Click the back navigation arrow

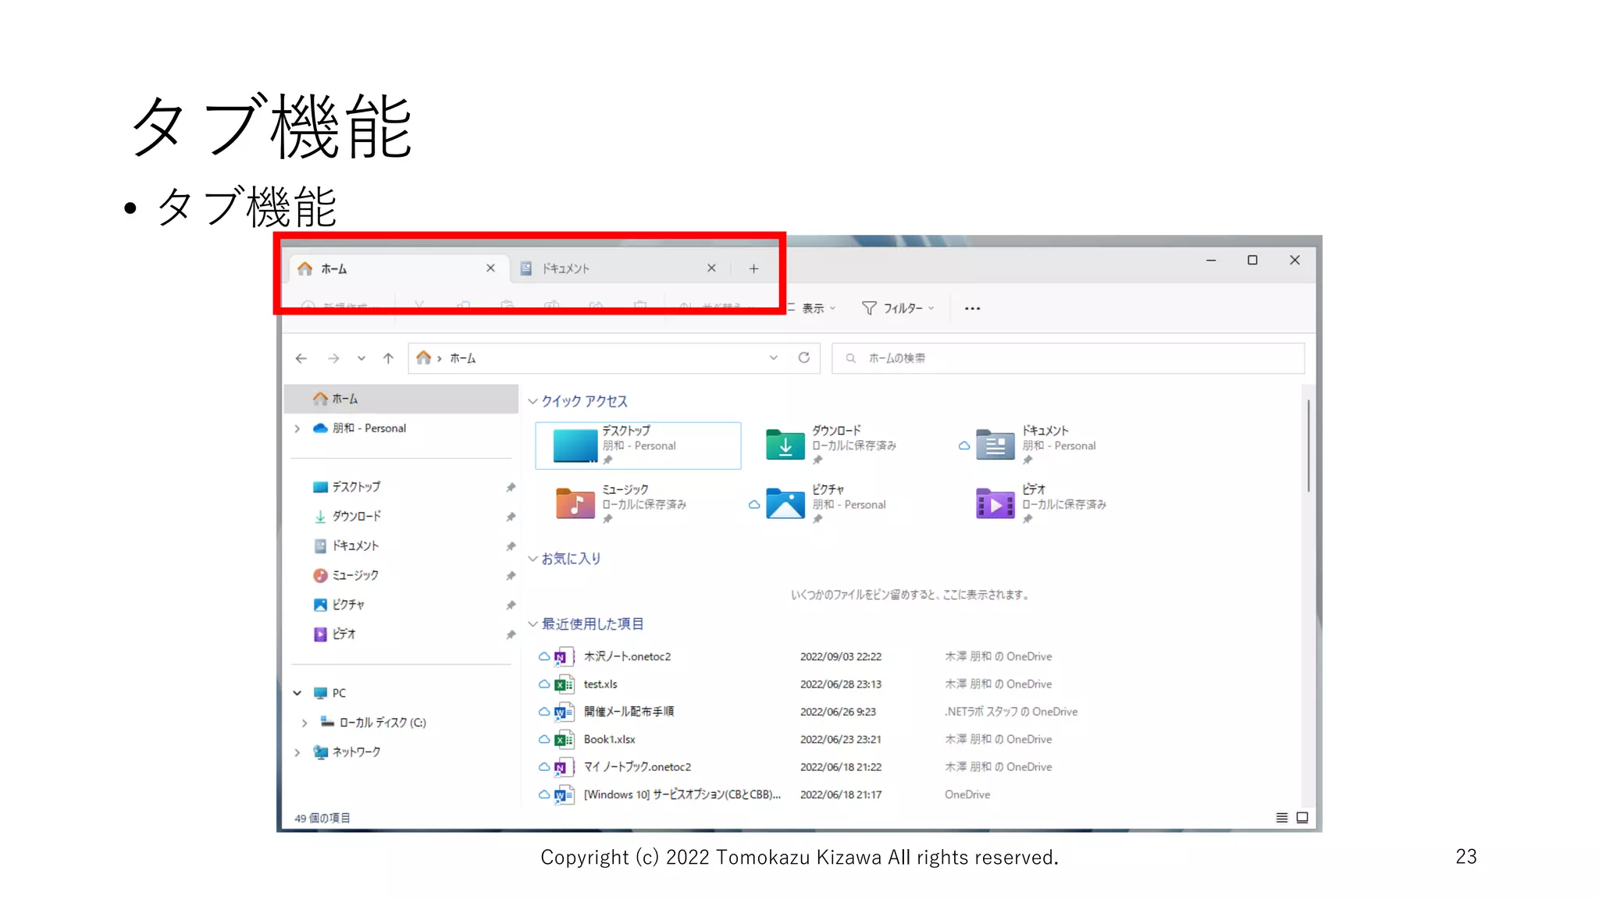[x=301, y=358]
